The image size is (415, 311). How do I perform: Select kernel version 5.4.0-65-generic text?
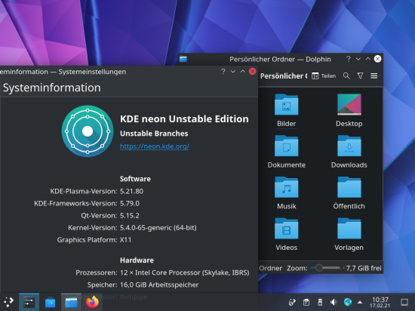(158, 228)
